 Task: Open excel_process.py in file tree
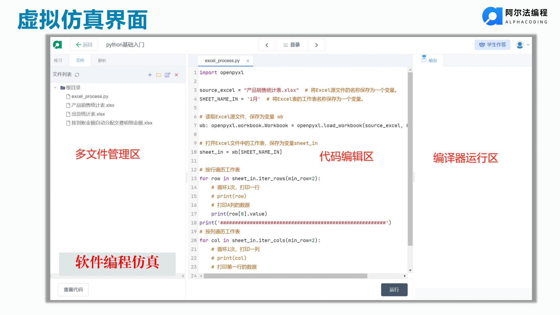[87, 96]
